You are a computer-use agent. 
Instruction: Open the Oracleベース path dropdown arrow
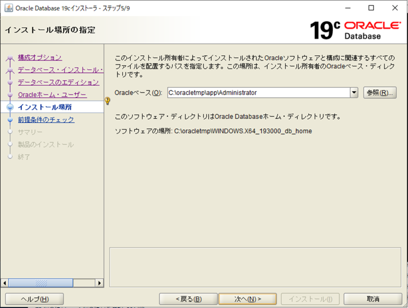tap(354, 93)
